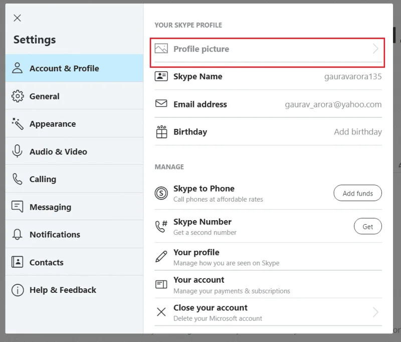401x342 pixels.
Task: Click the Close your account X icon
Action: tap(161, 312)
